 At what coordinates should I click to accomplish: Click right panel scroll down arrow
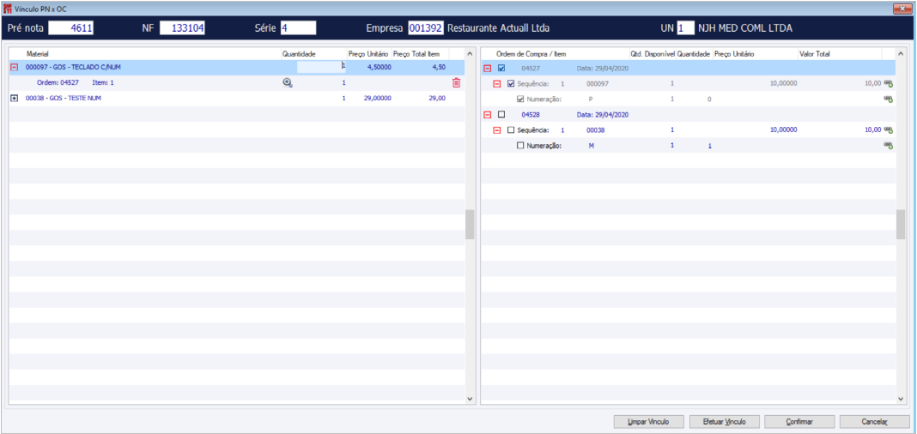point(901,398)
